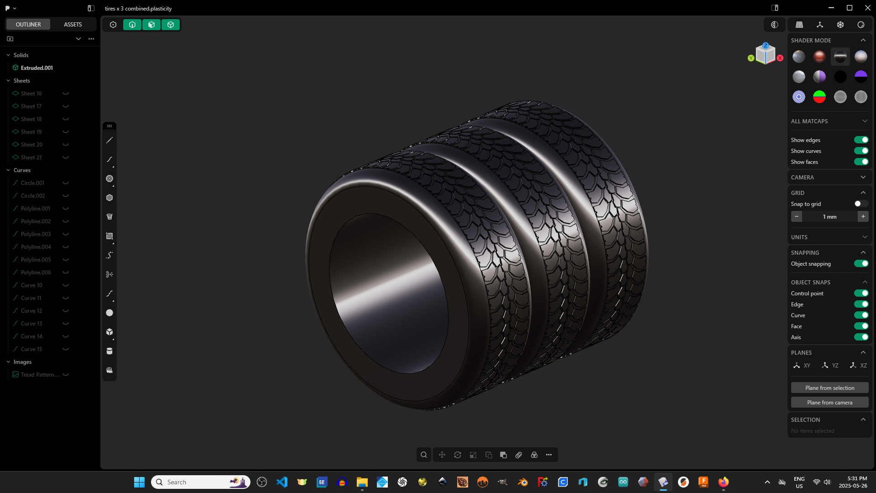The width and height of the screenshot is (876, 493).
Task: Expand the Camera section
Action: (863, 177)
